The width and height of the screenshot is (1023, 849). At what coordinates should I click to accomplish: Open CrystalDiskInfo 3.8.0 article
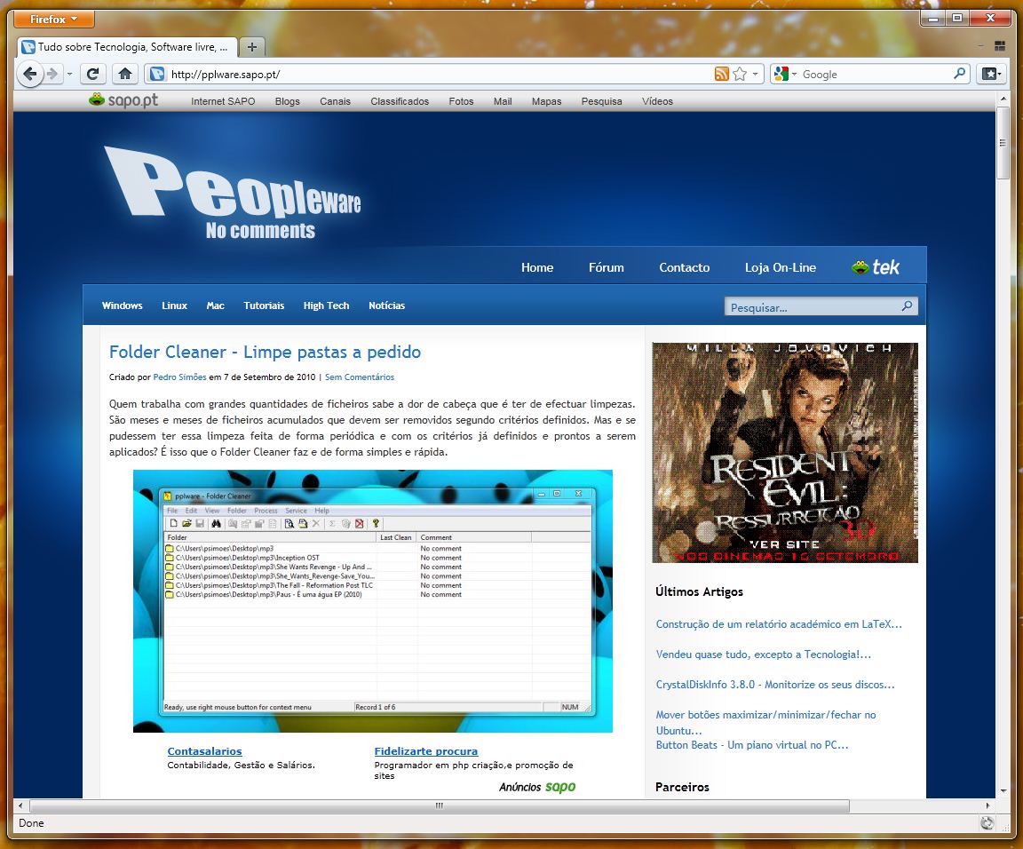tap(775, 685)
